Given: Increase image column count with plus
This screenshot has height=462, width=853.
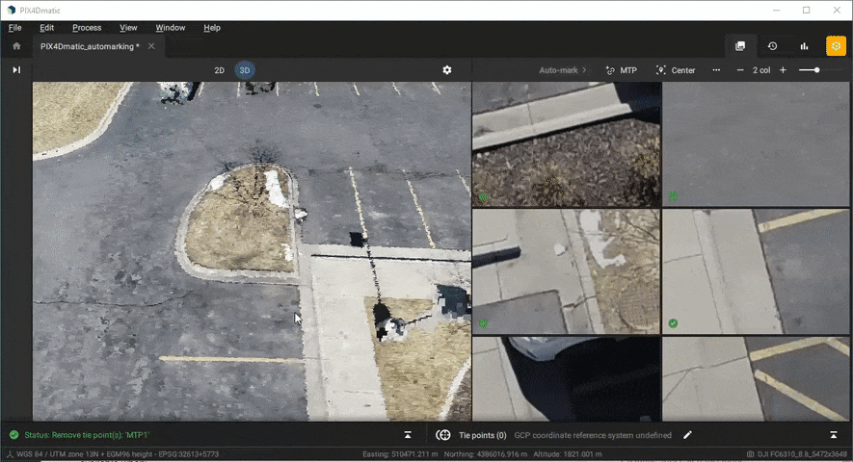Looking at the screenshot, I should pos(783,70).
